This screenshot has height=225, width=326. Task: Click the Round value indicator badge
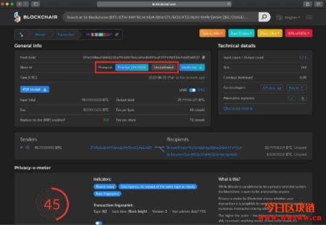coord(105,186)
